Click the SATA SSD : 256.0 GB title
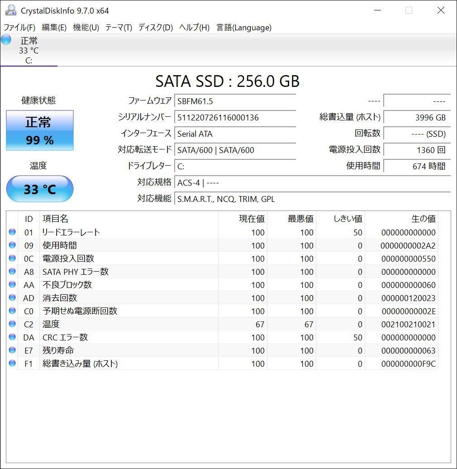457x469 pixels. 228,81
